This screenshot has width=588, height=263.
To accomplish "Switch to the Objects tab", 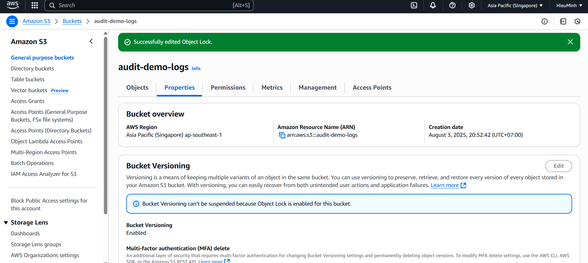I will click(137, 87).
